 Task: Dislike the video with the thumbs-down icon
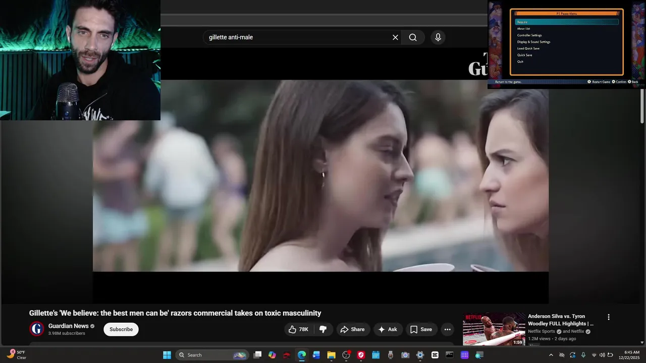(323, 329)
